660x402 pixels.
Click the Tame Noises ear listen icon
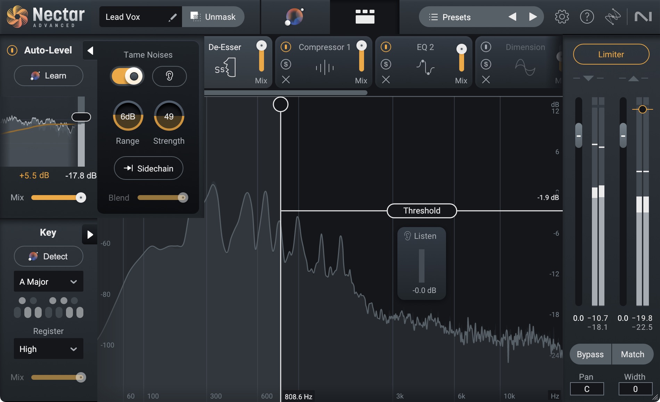coord(169,76)
